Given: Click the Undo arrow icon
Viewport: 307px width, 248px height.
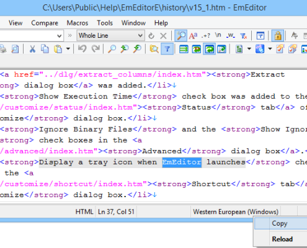Looking at the screenshot, I should (x=82, y=49).
